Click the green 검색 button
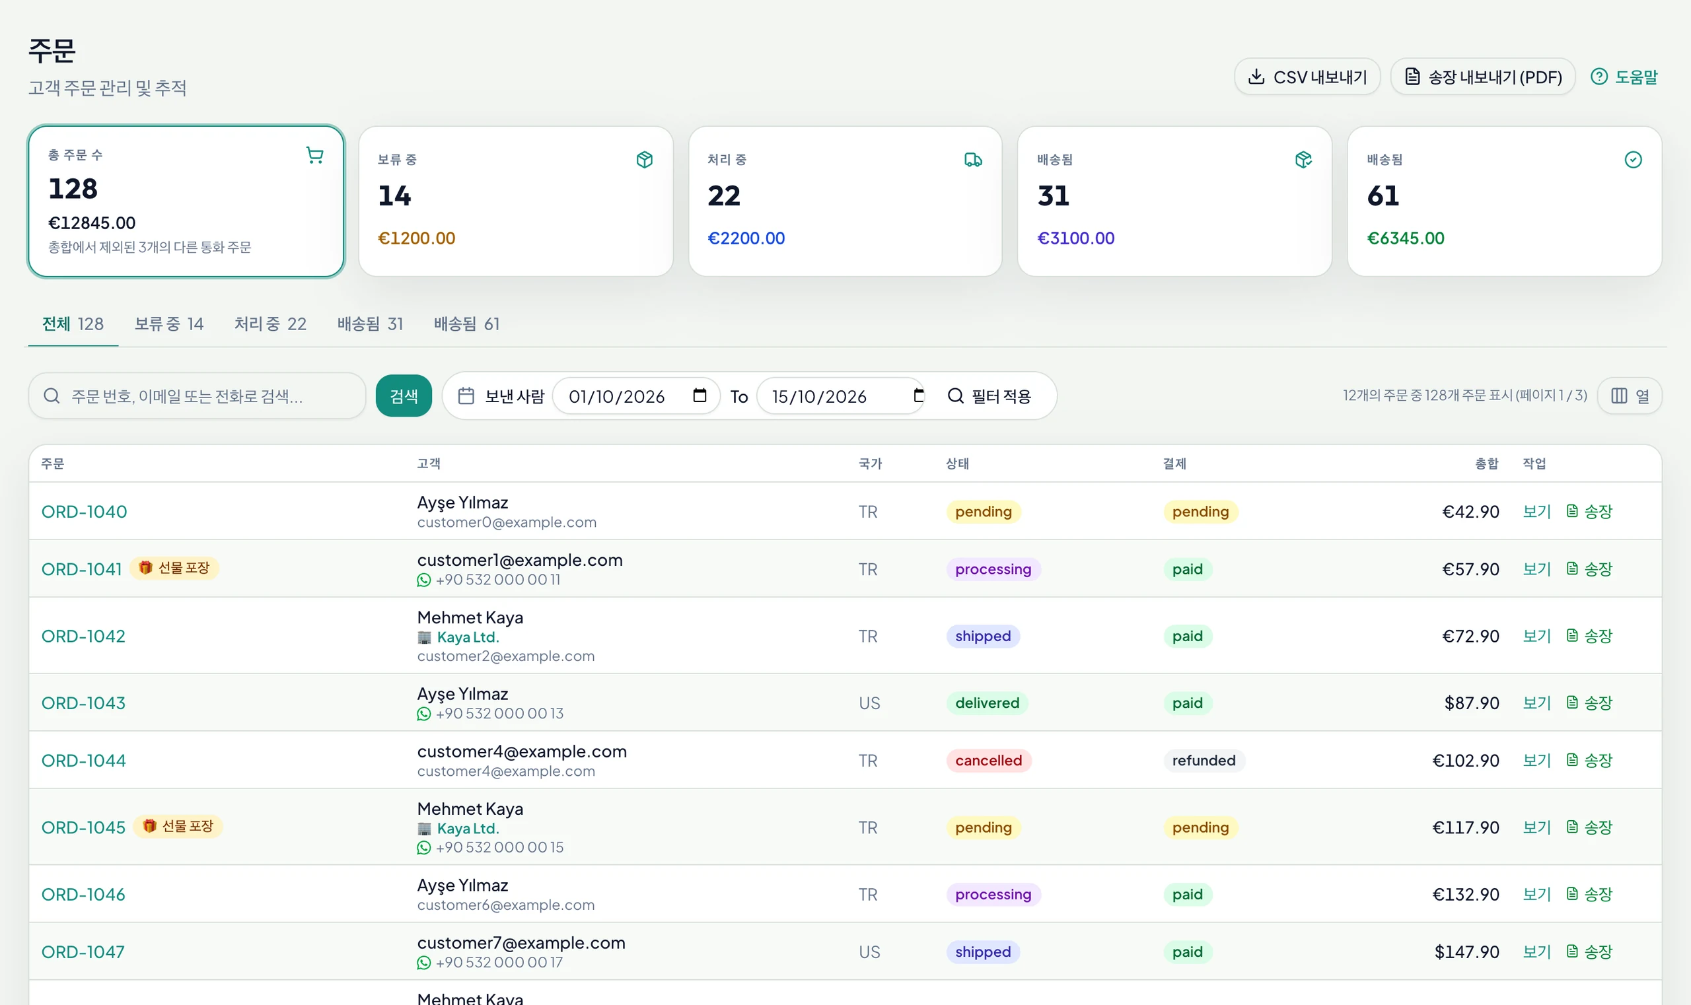The width and height of the screenshot is (1691, 1005). [404, 396]
